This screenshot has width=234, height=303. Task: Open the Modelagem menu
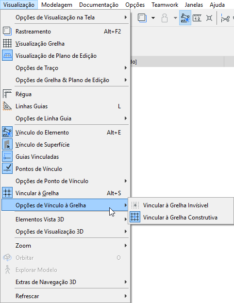[57, 5]
